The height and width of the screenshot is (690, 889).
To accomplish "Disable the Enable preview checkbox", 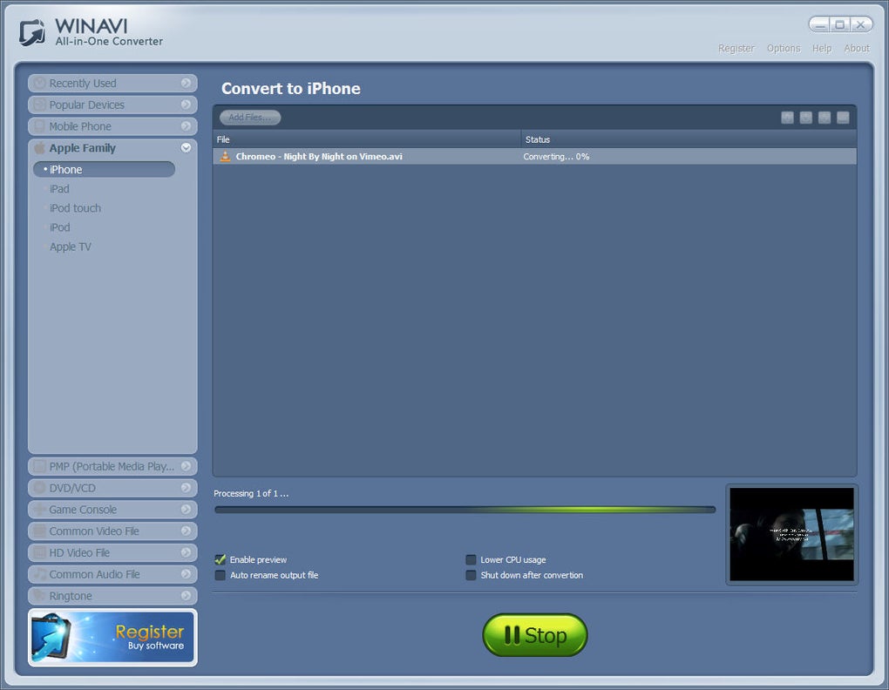I will (220, 559).
